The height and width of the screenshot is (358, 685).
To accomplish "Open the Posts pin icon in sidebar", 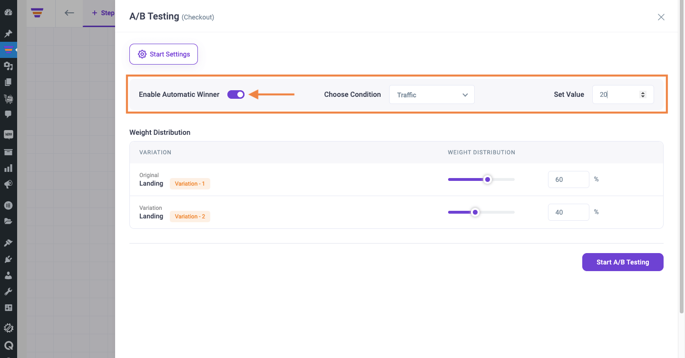I will pyautogui.click(x=8, y=34).
